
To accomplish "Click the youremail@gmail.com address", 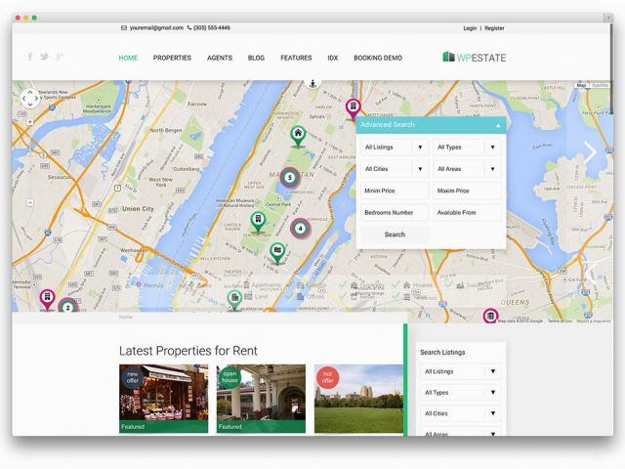I will (156, 28).
